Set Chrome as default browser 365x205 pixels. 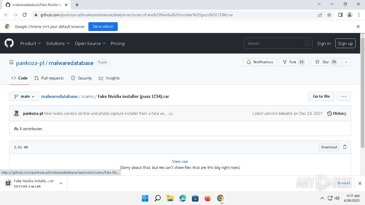tap(103, 26)
